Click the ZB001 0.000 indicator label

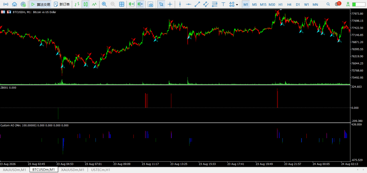8,87
